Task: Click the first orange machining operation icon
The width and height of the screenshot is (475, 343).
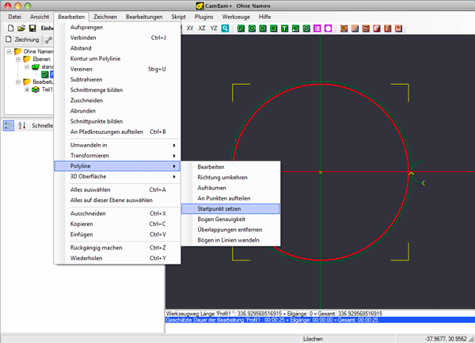Action: pyautogui.click(x=344, y=28)
